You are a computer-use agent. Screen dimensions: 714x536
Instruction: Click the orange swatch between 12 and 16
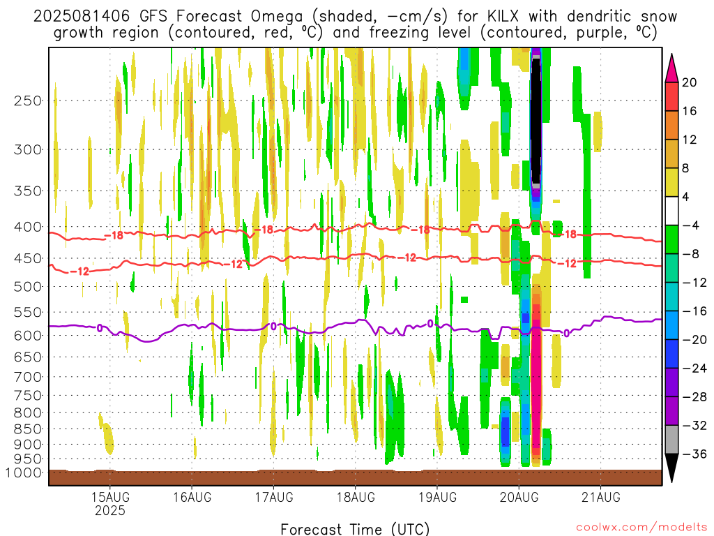point(671,126)
